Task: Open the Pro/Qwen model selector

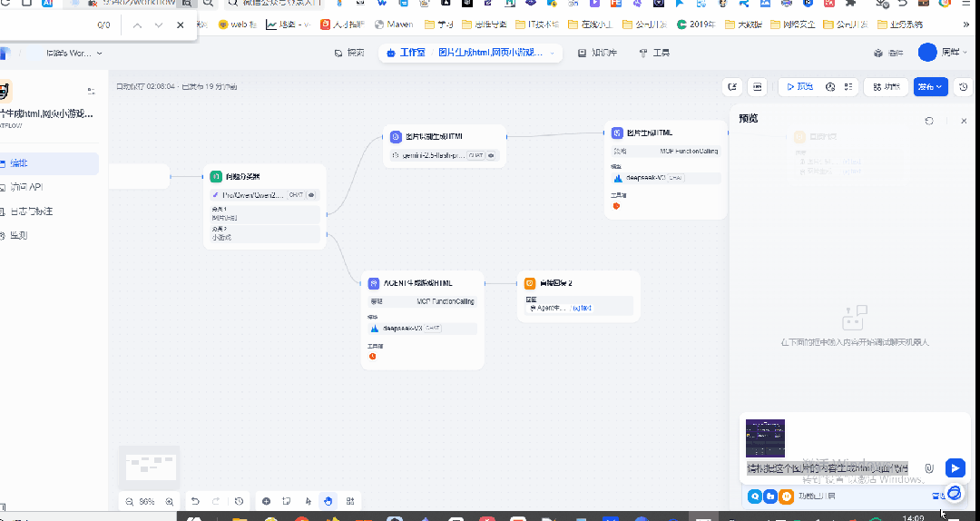Action: tap(264, 195)
